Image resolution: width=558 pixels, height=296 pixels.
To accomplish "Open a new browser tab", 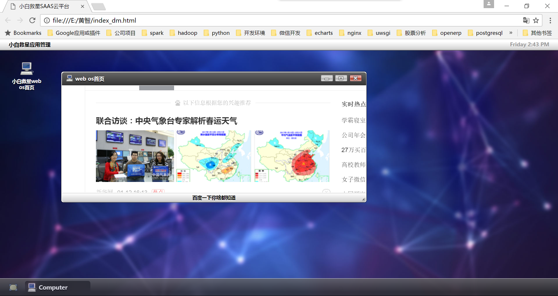I will click(x=99, y=6).
